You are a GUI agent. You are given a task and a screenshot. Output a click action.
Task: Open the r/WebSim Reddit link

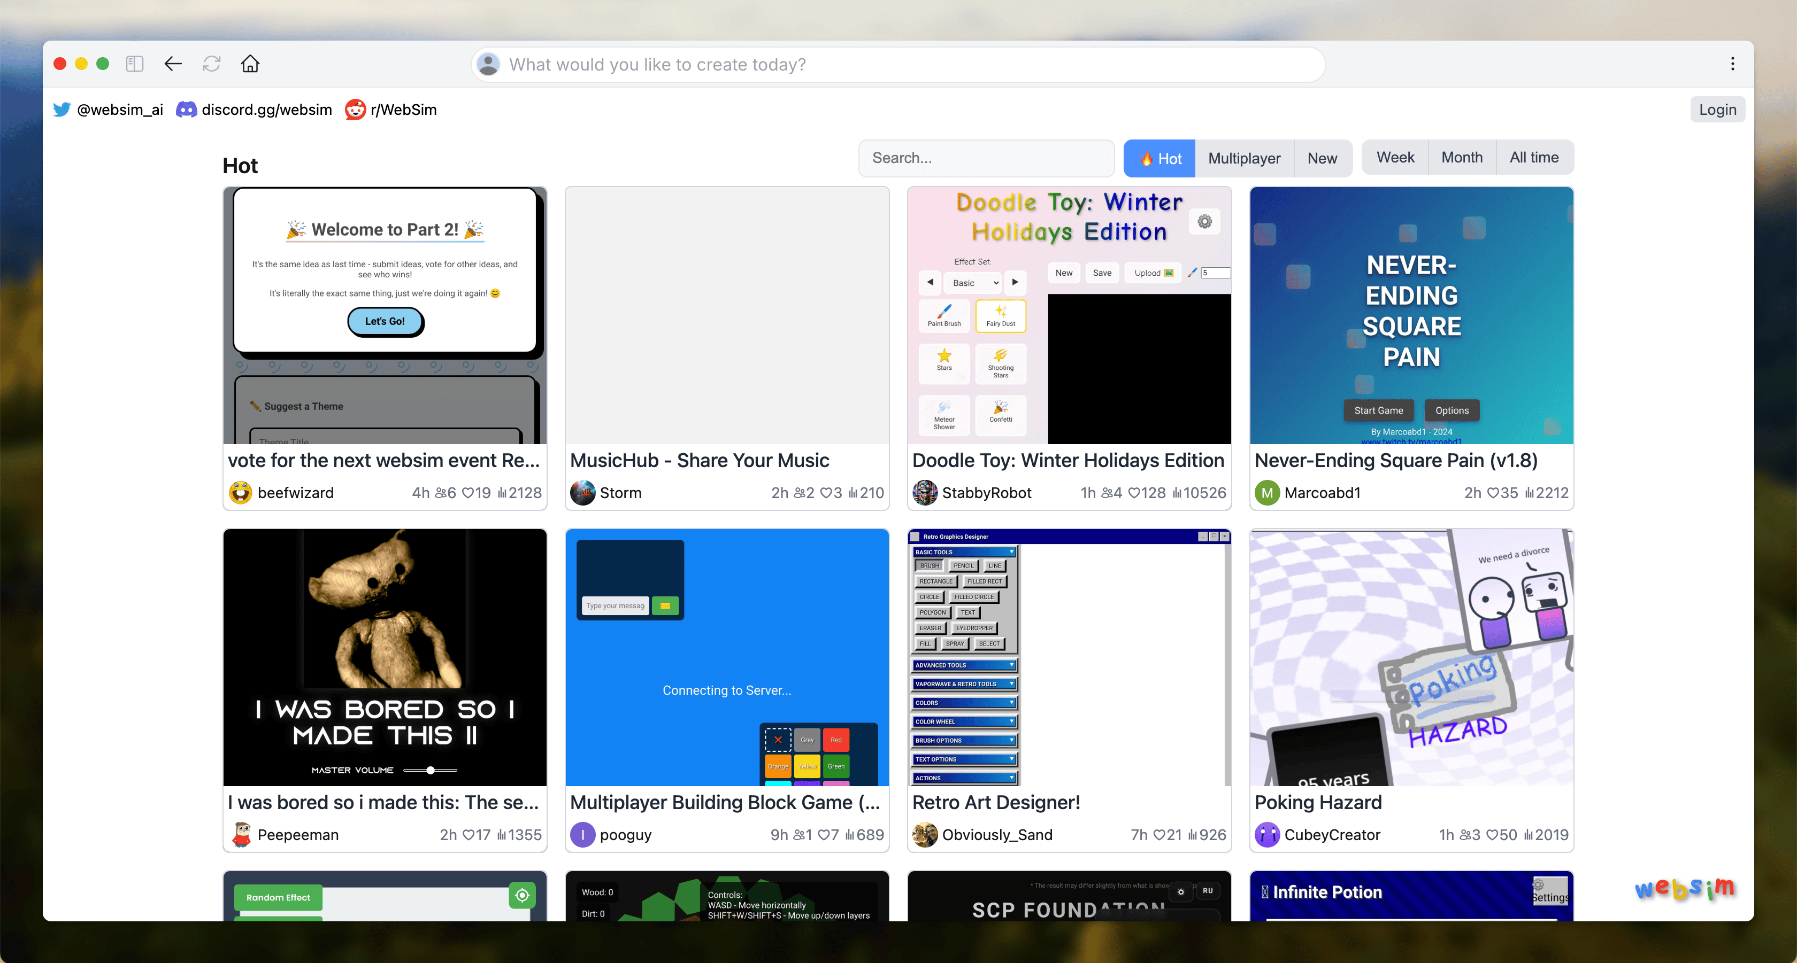coord(391,110)
